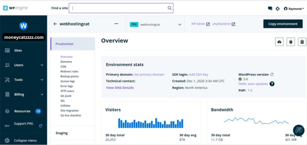Expand the Users menu chevron

pos(42,65)
